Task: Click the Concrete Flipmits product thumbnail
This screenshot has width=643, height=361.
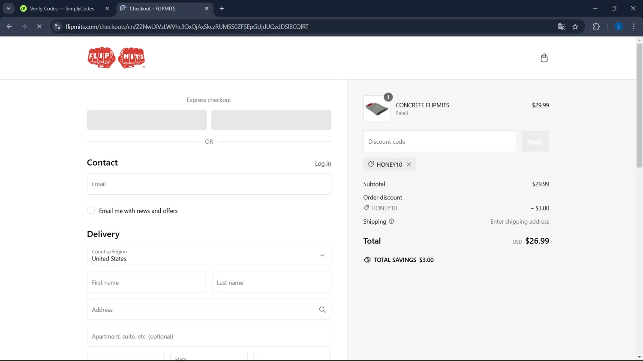Action: click(377, 109)
